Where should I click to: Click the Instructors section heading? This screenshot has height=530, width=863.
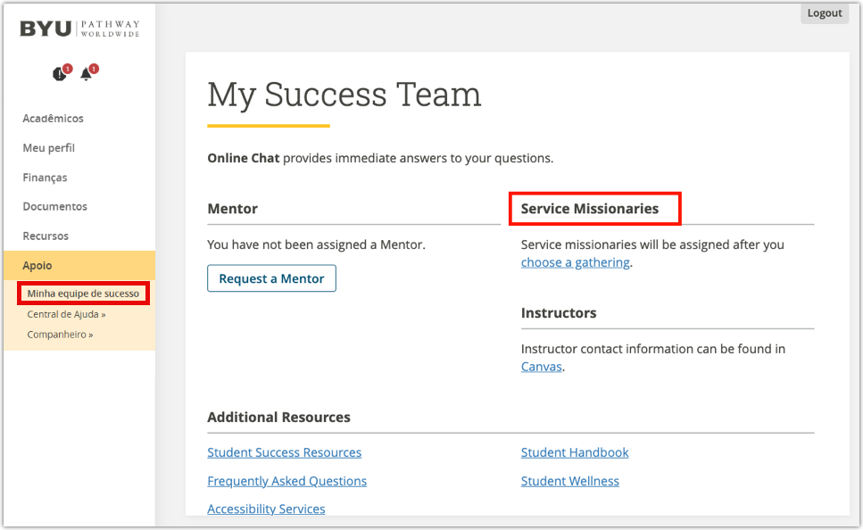(x=559, y=313)
